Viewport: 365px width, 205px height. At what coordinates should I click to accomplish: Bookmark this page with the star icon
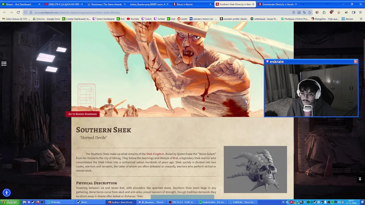pos(310,12)
